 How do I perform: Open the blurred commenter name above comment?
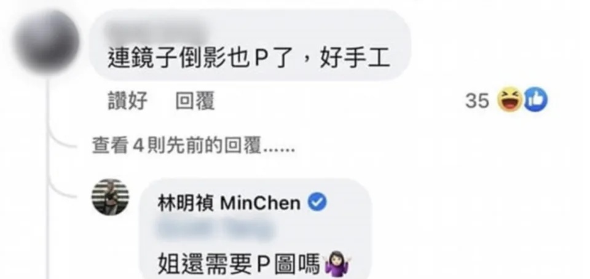[x=155, y=31]
